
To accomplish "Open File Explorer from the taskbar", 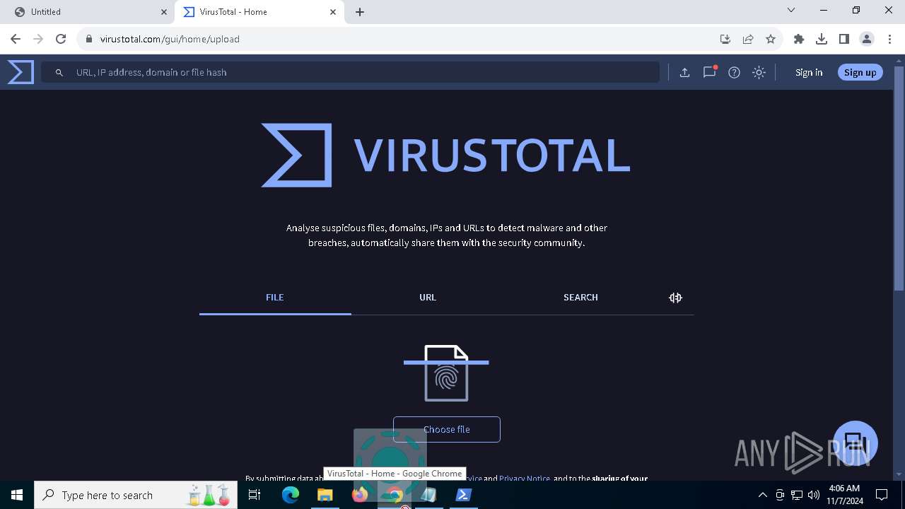I will [x=325, y=495].
